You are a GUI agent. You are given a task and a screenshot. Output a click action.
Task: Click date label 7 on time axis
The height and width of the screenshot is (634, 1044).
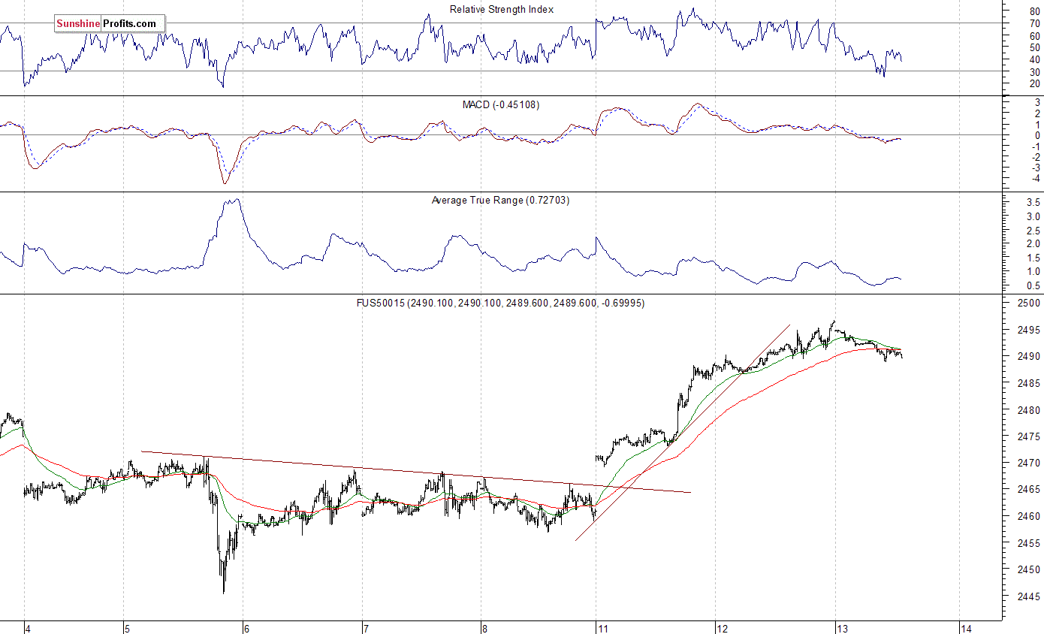click(x=365, y=628)
